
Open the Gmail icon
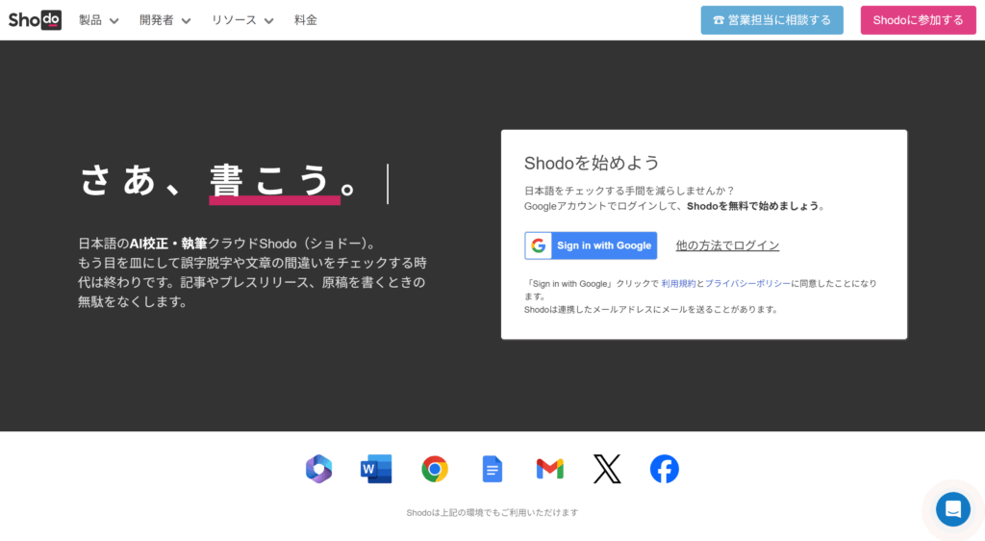click(x=549, y=469)
